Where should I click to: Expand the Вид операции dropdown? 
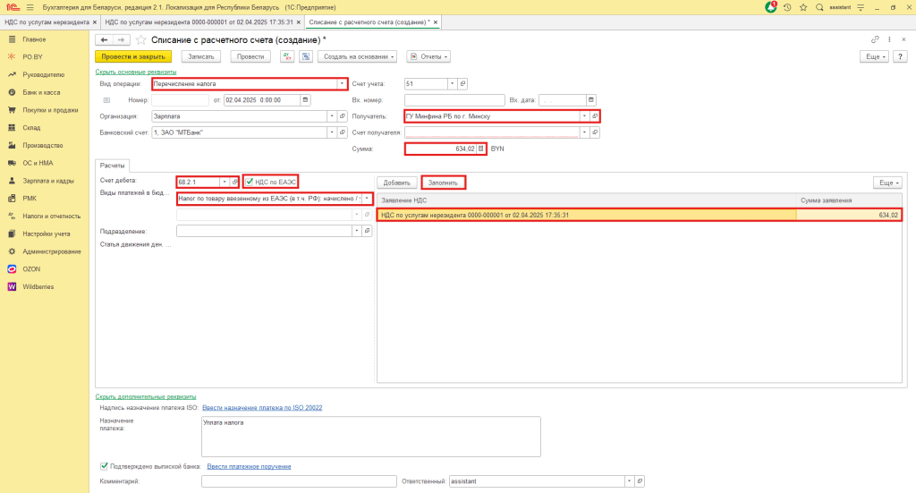[x=342, y=83]
